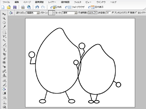Click the Undo arrow icon
Image resolution: width=146 pixels, height=109 pixels.
point(37,7)
